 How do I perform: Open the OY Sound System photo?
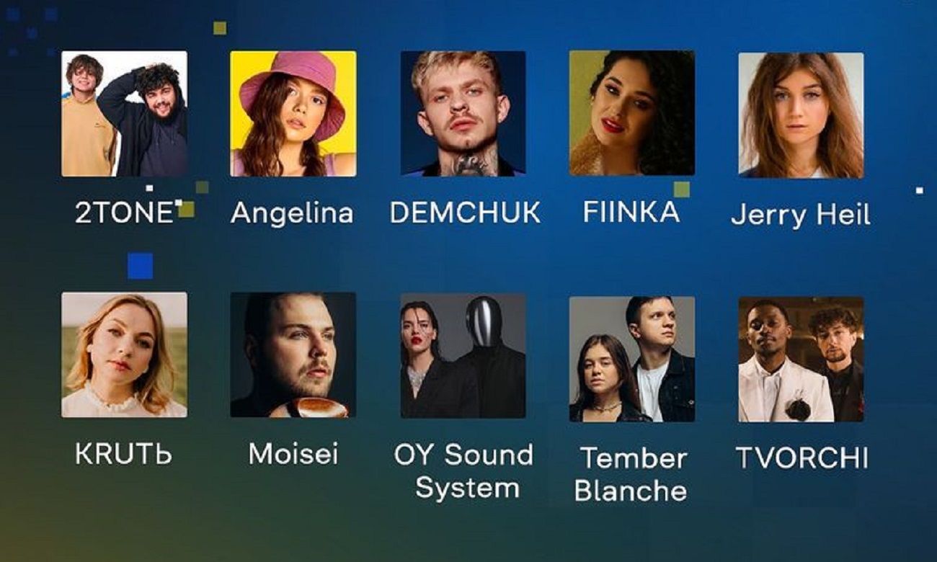click(x=463, y=356)
